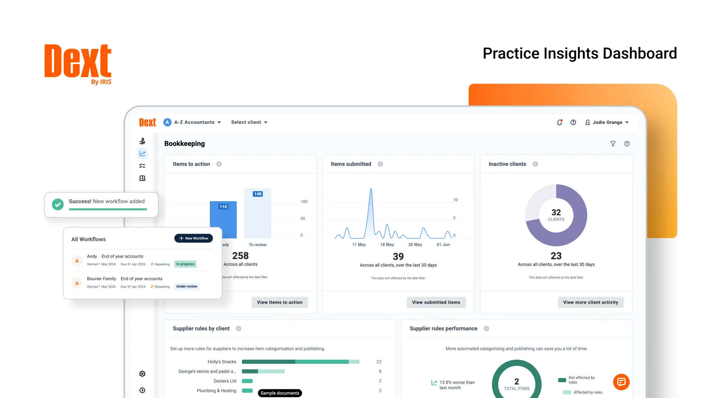Click the Dexters Ltd rules bar
708x398 pixels.
[247, 381]
